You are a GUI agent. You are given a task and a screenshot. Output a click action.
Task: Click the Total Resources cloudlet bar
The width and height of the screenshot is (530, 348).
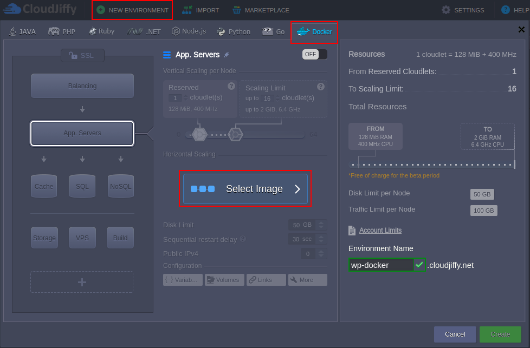(432, 165)
